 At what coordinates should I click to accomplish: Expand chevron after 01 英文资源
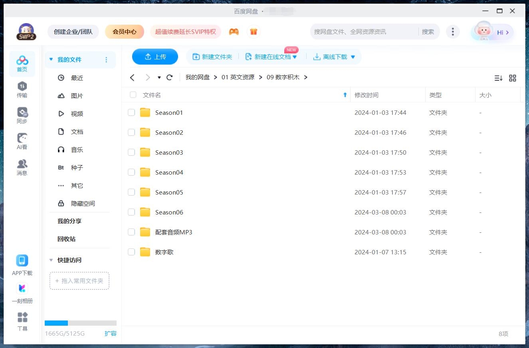tap(261, 77)
